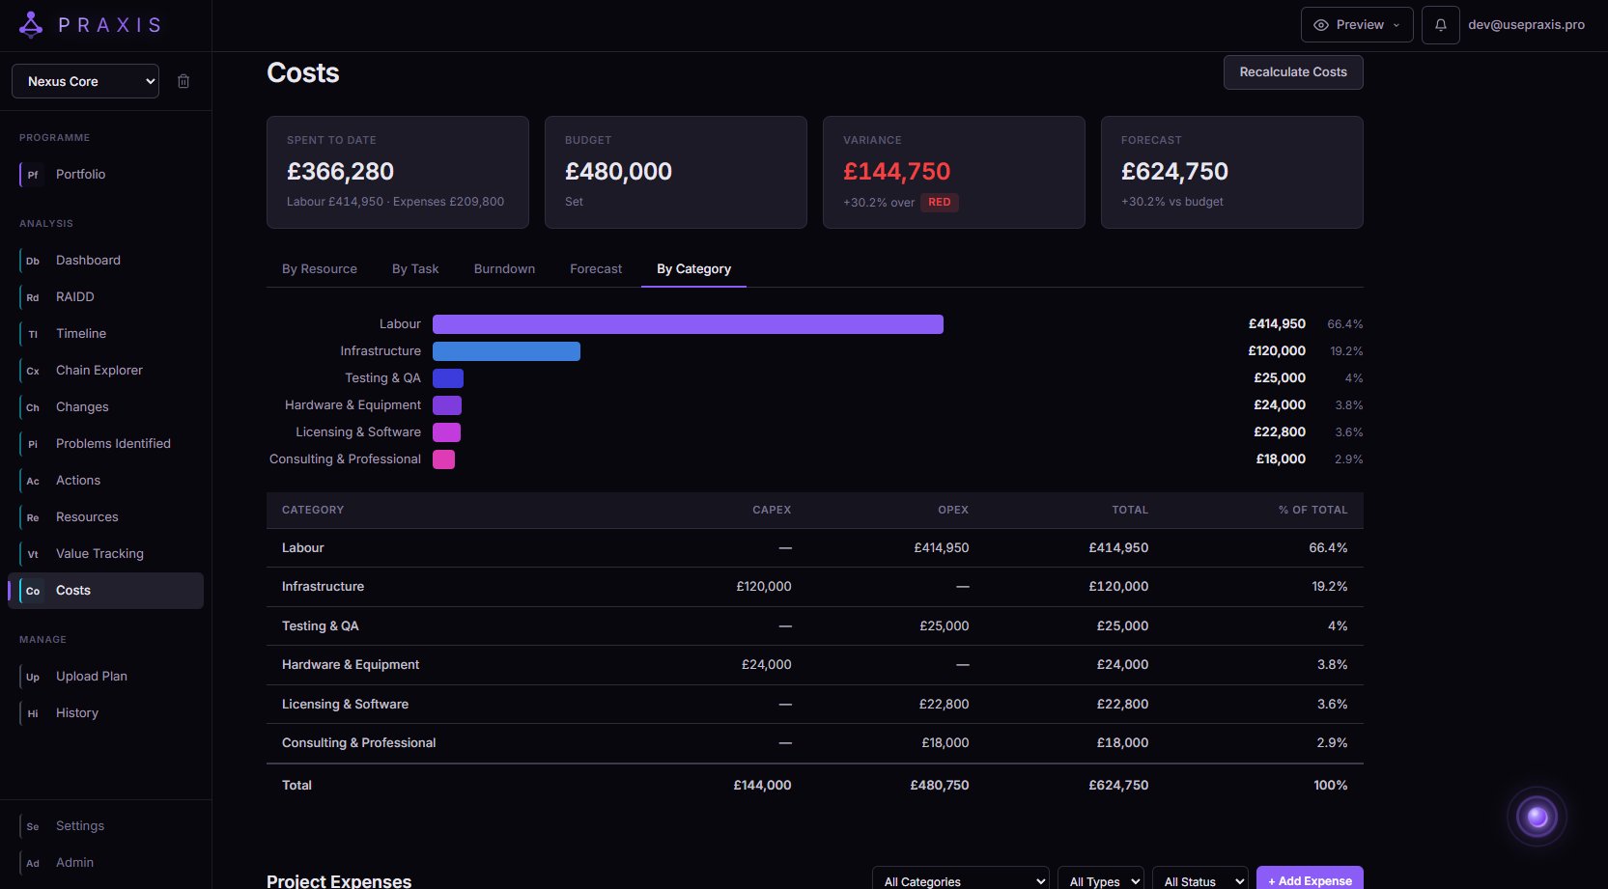Toggle the Preview eye button
Image resolution: width=1608 pixels, height=889 pixels.
(1357, 25)
